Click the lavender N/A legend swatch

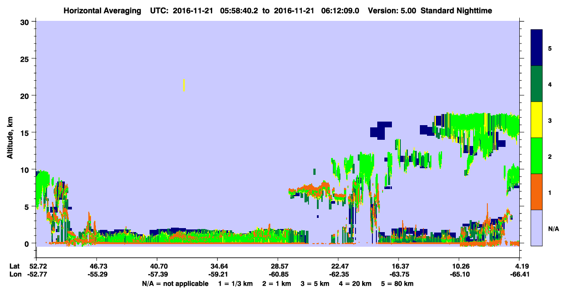(x=537, y=228)
